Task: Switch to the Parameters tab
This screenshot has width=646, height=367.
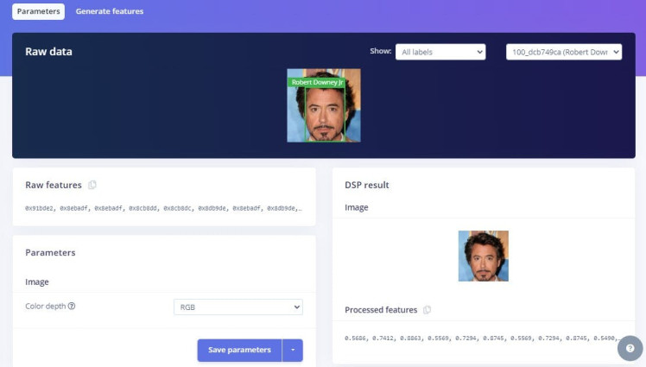Action: tap(38, 11)
